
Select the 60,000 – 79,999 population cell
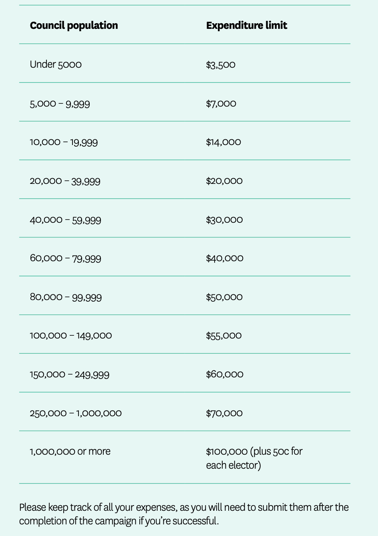65,258
